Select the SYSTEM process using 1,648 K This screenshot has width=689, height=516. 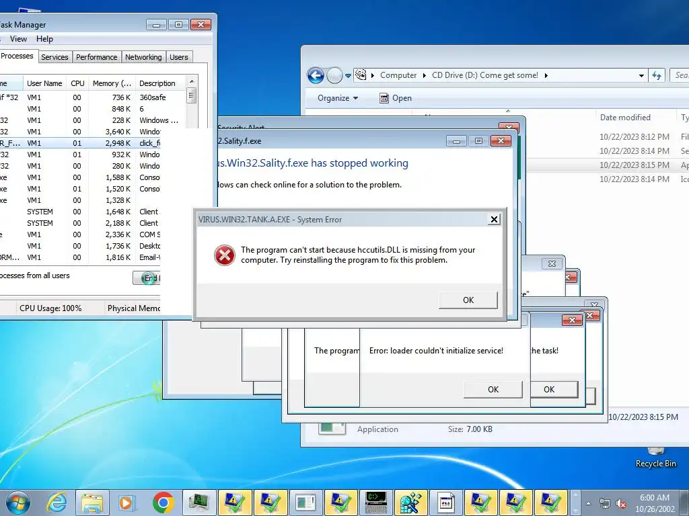tap(80, 212)
